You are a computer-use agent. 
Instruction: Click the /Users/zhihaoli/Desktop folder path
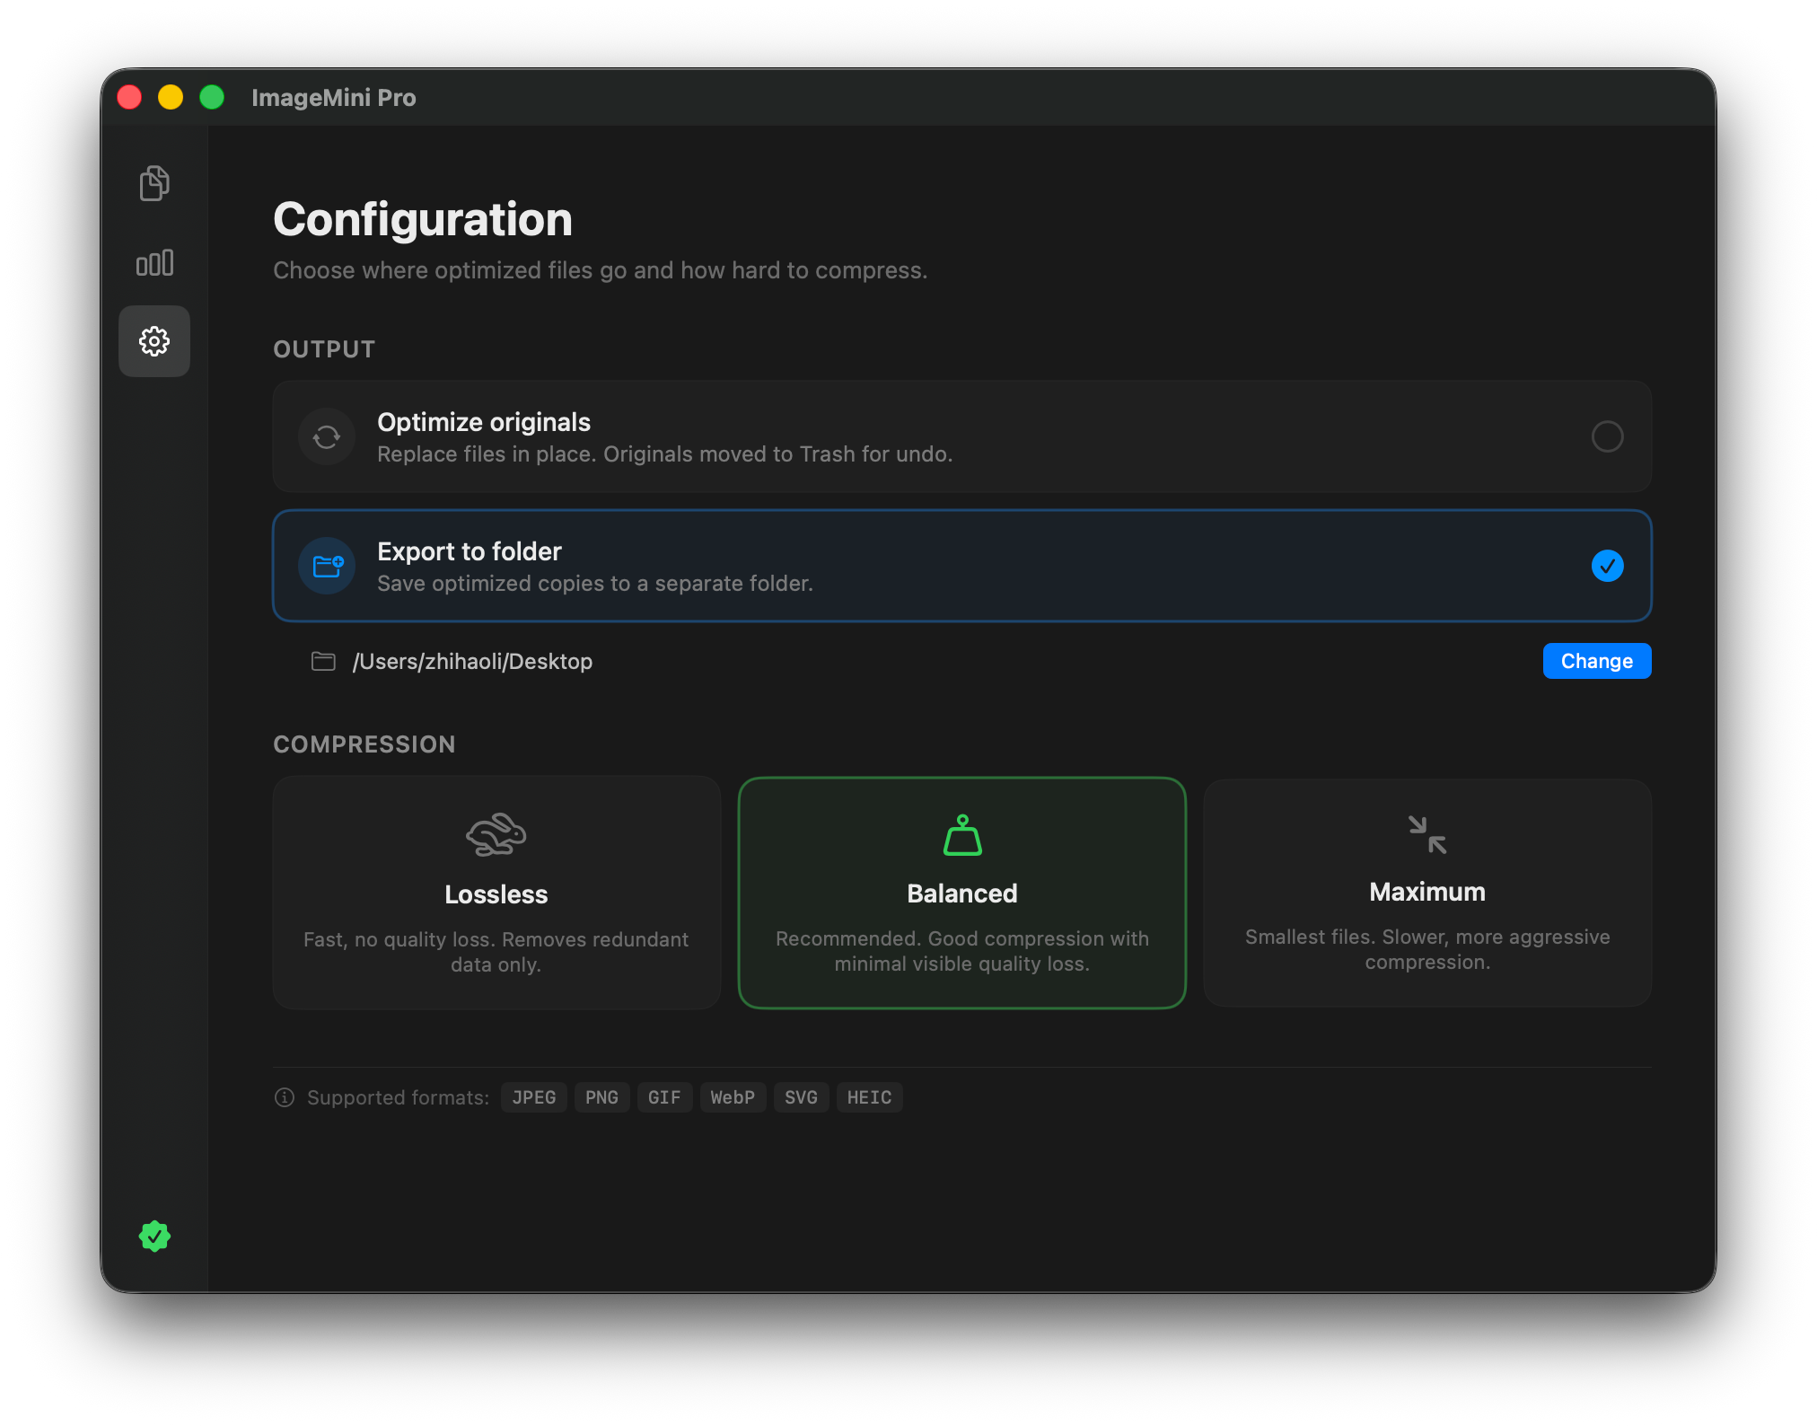click(x=471, y=661)
